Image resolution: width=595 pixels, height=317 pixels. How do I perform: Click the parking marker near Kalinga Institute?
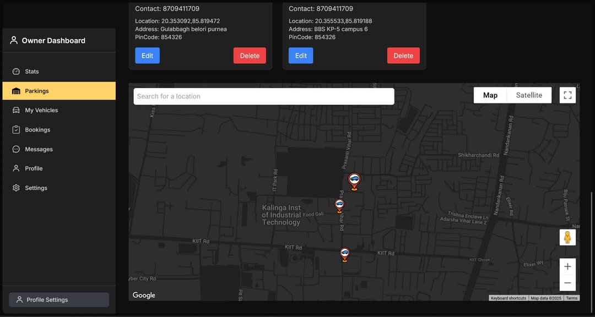(339, 205)
